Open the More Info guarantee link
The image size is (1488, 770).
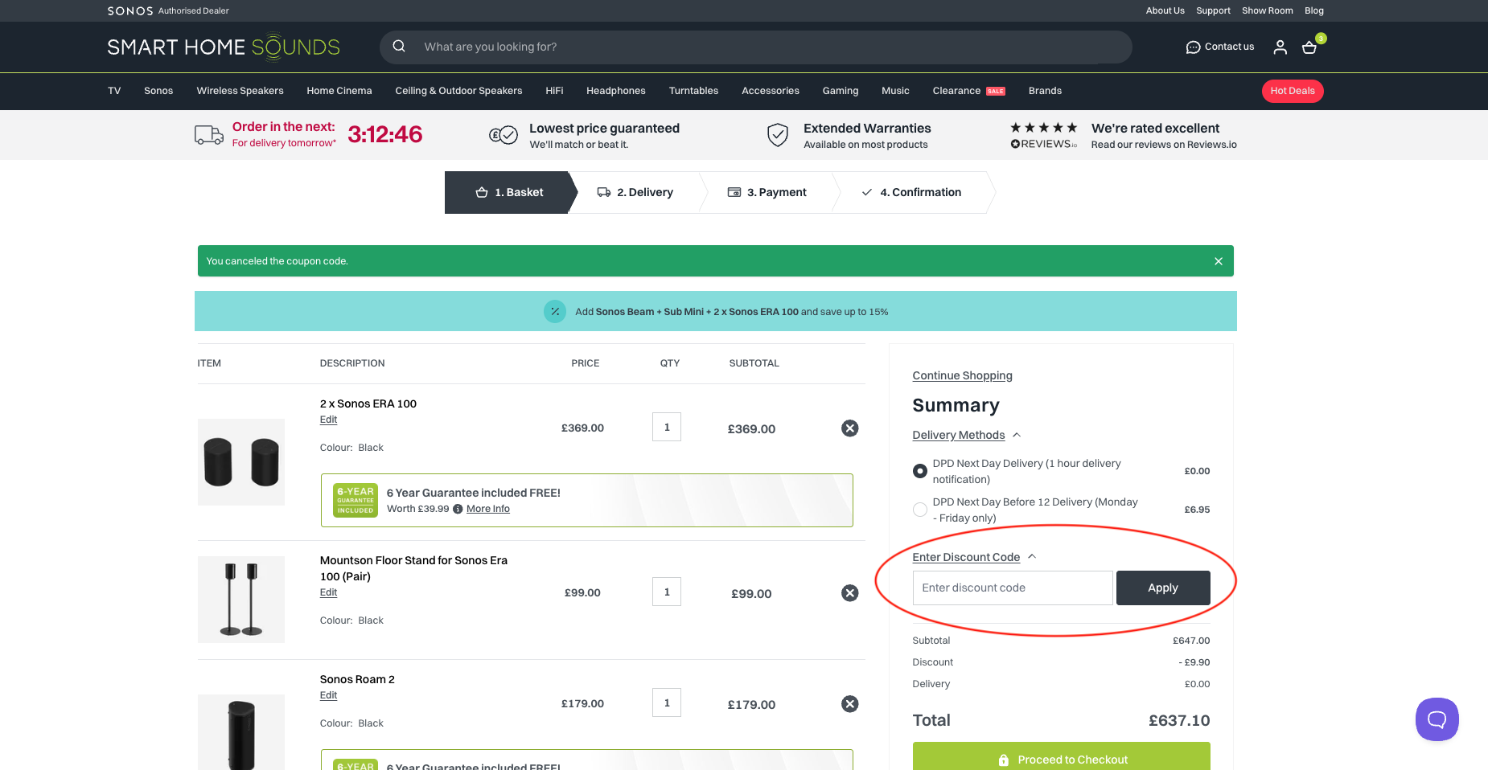(488, 509)
